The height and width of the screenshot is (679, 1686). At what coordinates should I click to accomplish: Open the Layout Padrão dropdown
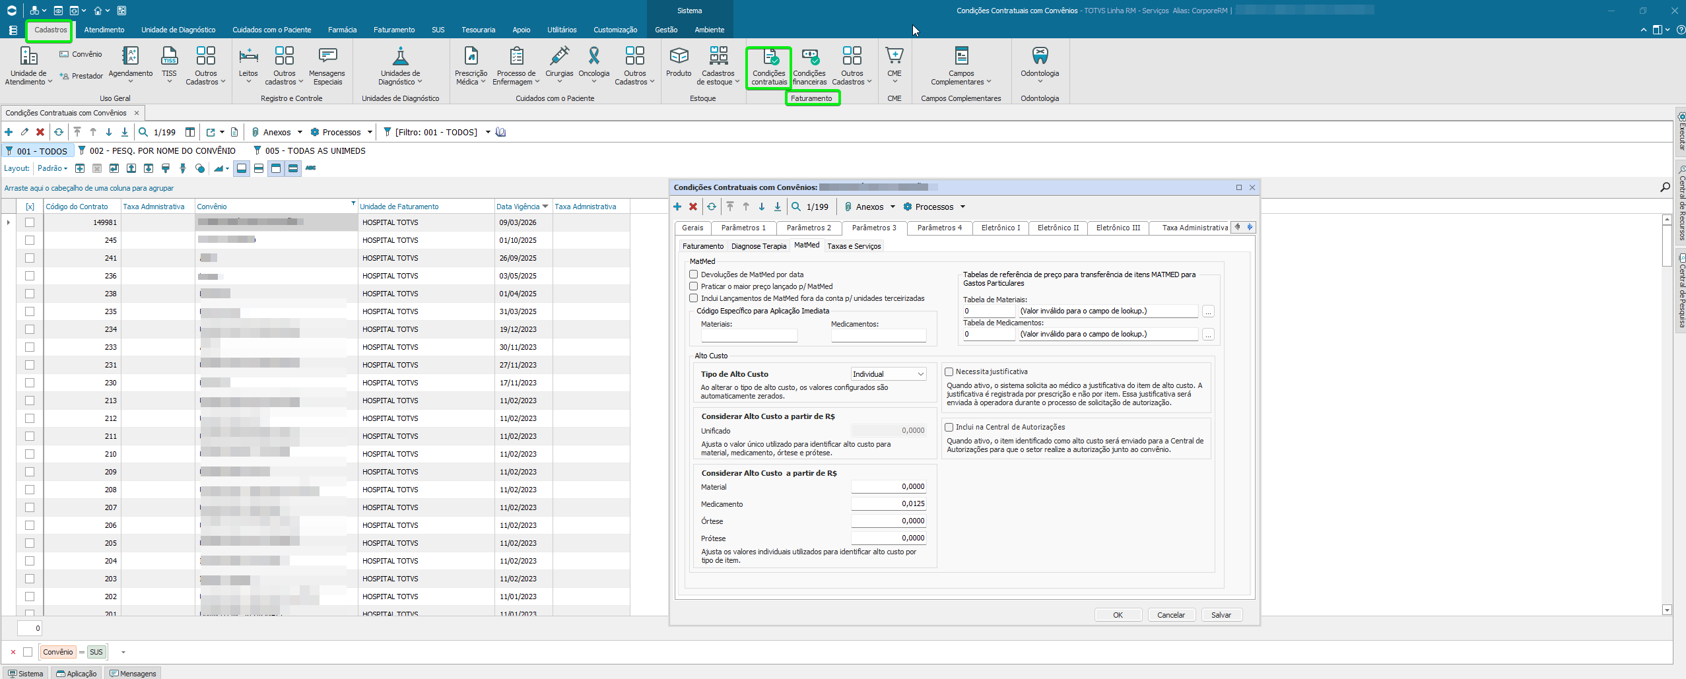pyautogui.click(x=53, y=168)
